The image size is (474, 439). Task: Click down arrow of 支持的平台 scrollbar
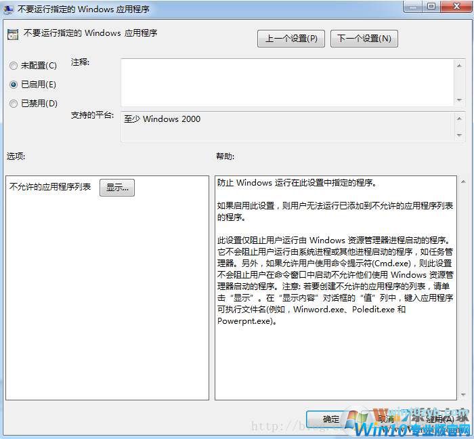click(459, 136)
